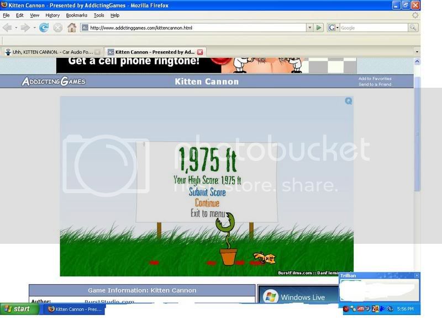
Task: Open the Bookmarks menu
Action: (x=77, y=15)
